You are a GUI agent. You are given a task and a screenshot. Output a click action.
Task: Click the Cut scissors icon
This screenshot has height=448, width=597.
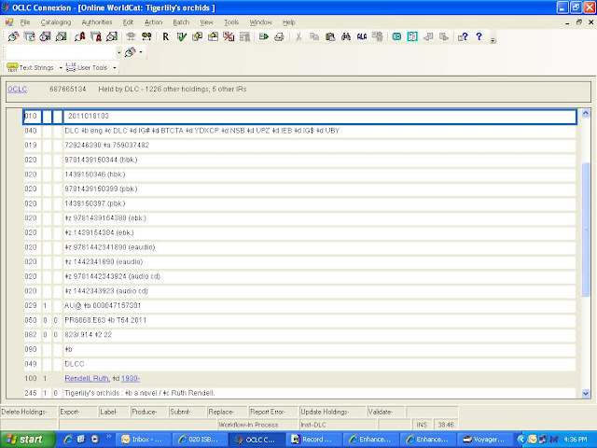(x=298, y=36)
